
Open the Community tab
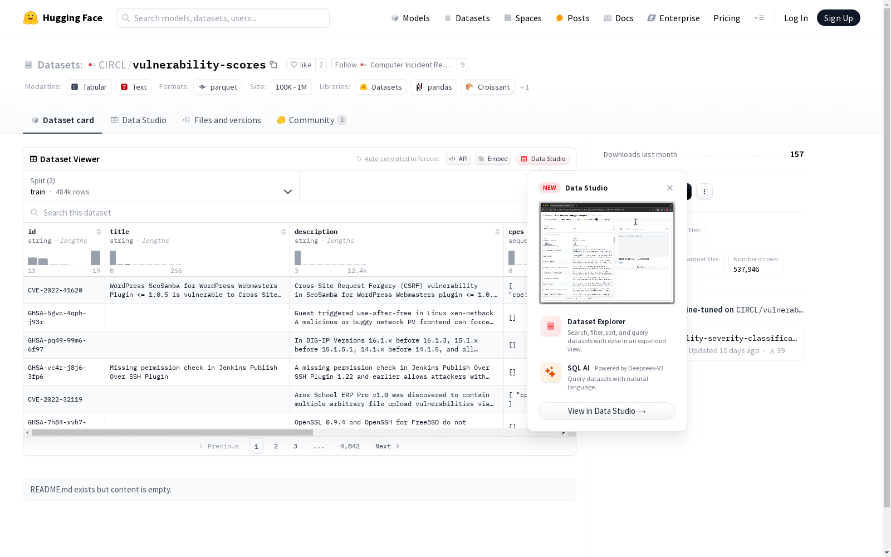(x=311, y=120)
